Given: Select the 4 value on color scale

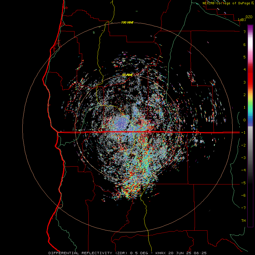Looking at the screenshot, I should (245, 70).
